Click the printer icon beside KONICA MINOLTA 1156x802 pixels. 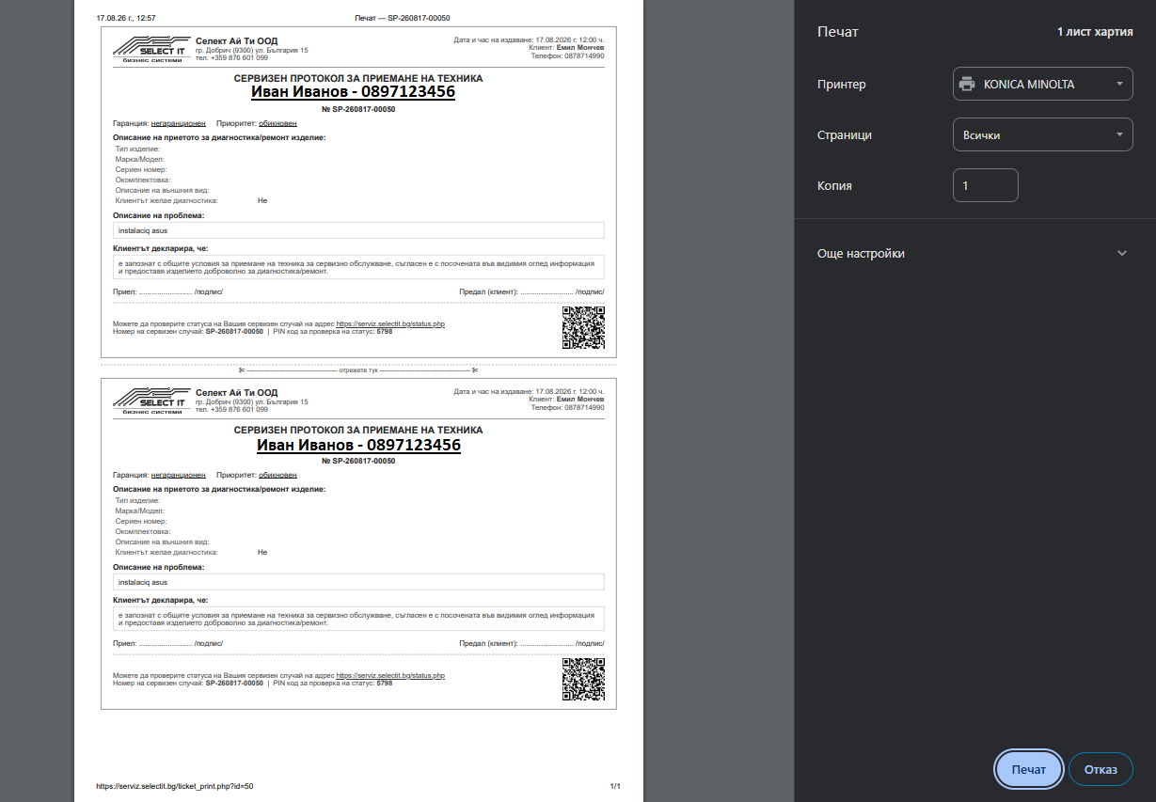pos(967,84)
